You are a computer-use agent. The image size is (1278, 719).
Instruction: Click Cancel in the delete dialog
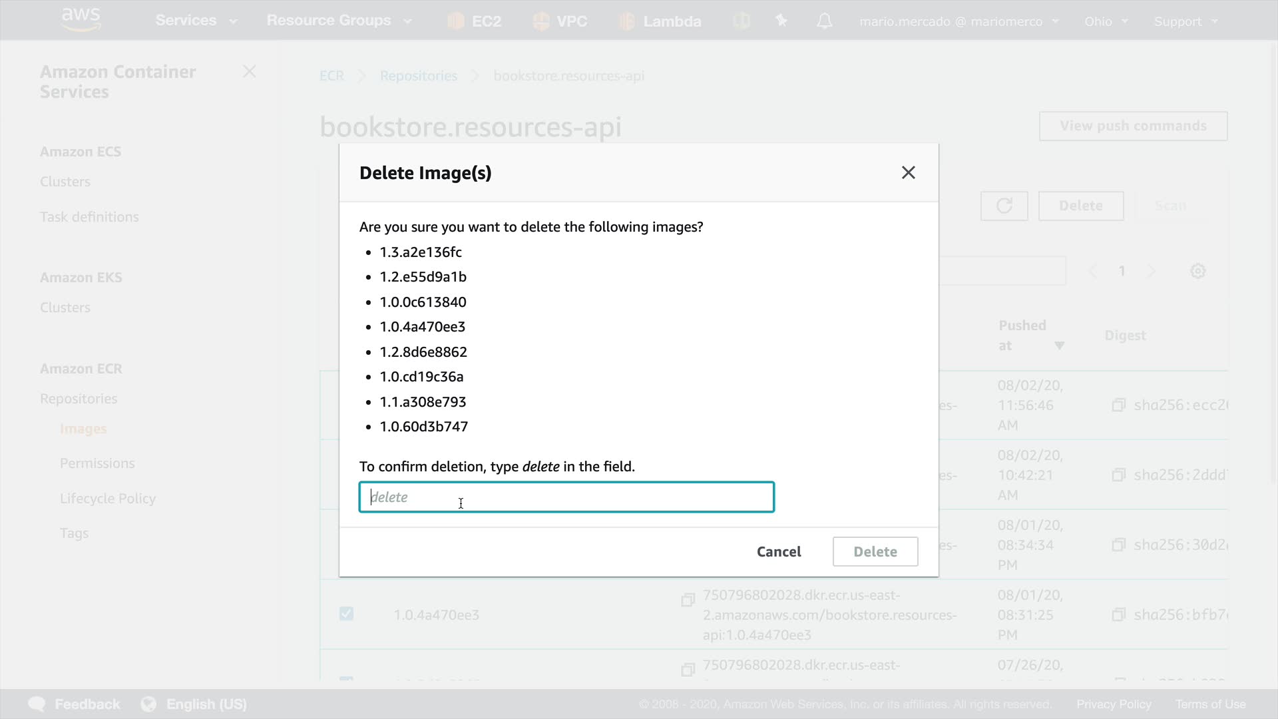pyautogui.click(x=778, y=551)
